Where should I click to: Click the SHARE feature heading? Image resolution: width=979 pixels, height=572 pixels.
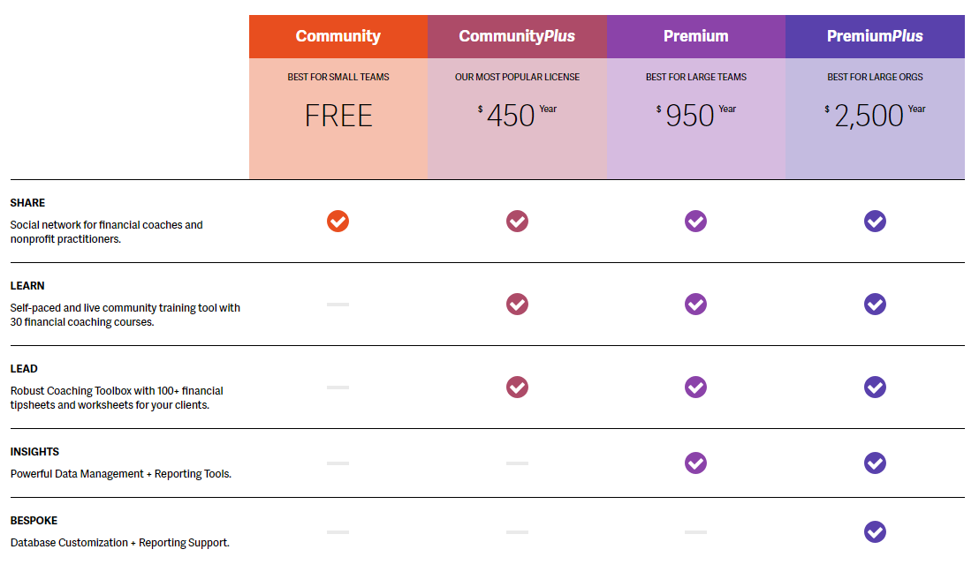coord(27,203)
